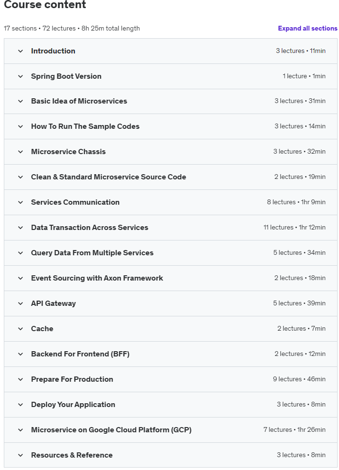Click chevron next to Prepare For Production
Screen dimensions: 339x470
pos(21,379)
